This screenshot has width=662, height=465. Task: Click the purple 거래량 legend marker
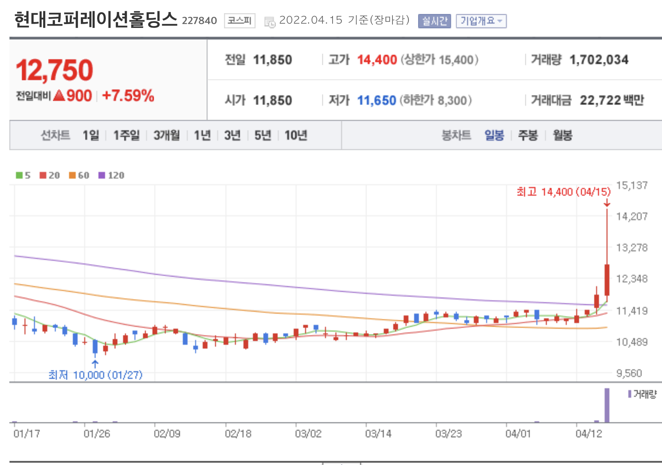[630, 394]
